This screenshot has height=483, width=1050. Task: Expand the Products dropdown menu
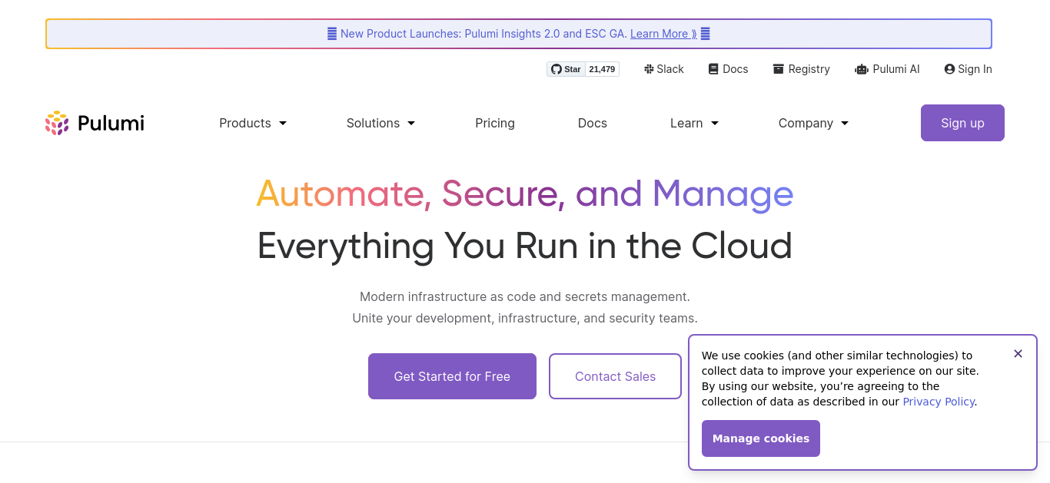(x=253, y=123)
